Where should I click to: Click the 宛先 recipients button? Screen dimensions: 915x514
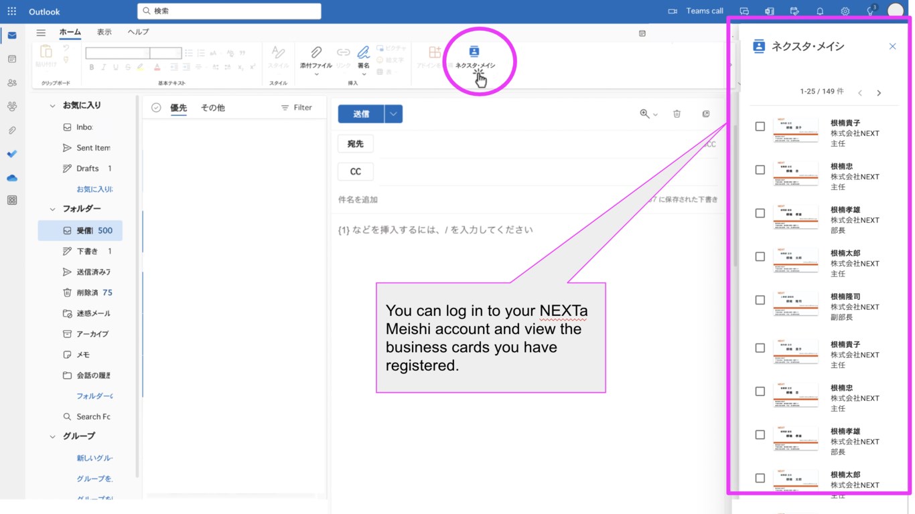356,144
